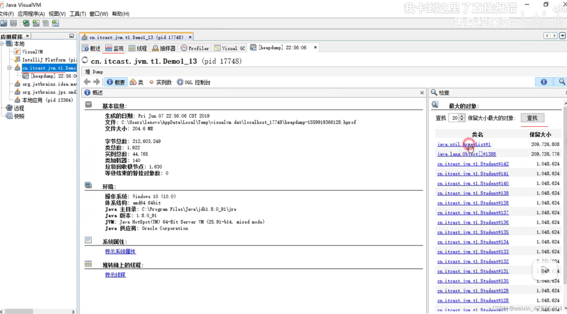Toggle the 概要 summary view button

[116, 82]
